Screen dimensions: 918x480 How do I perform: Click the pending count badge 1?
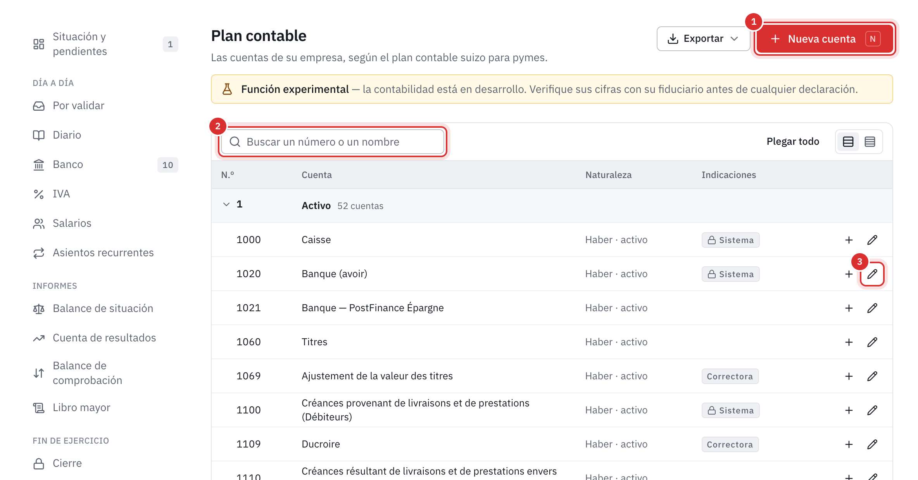point(170,44)
